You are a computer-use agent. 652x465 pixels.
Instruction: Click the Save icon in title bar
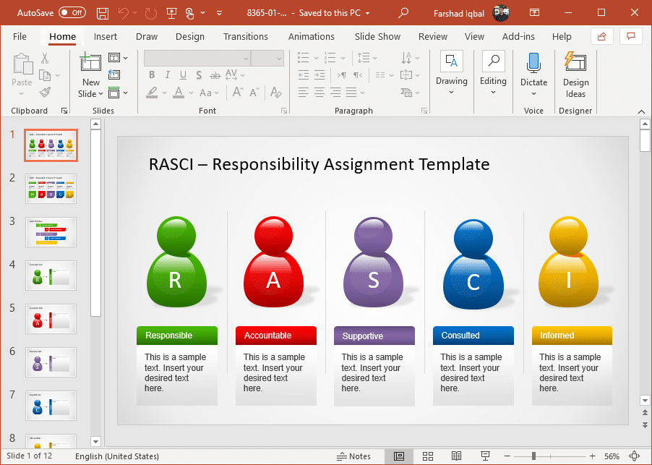point(103,13)
